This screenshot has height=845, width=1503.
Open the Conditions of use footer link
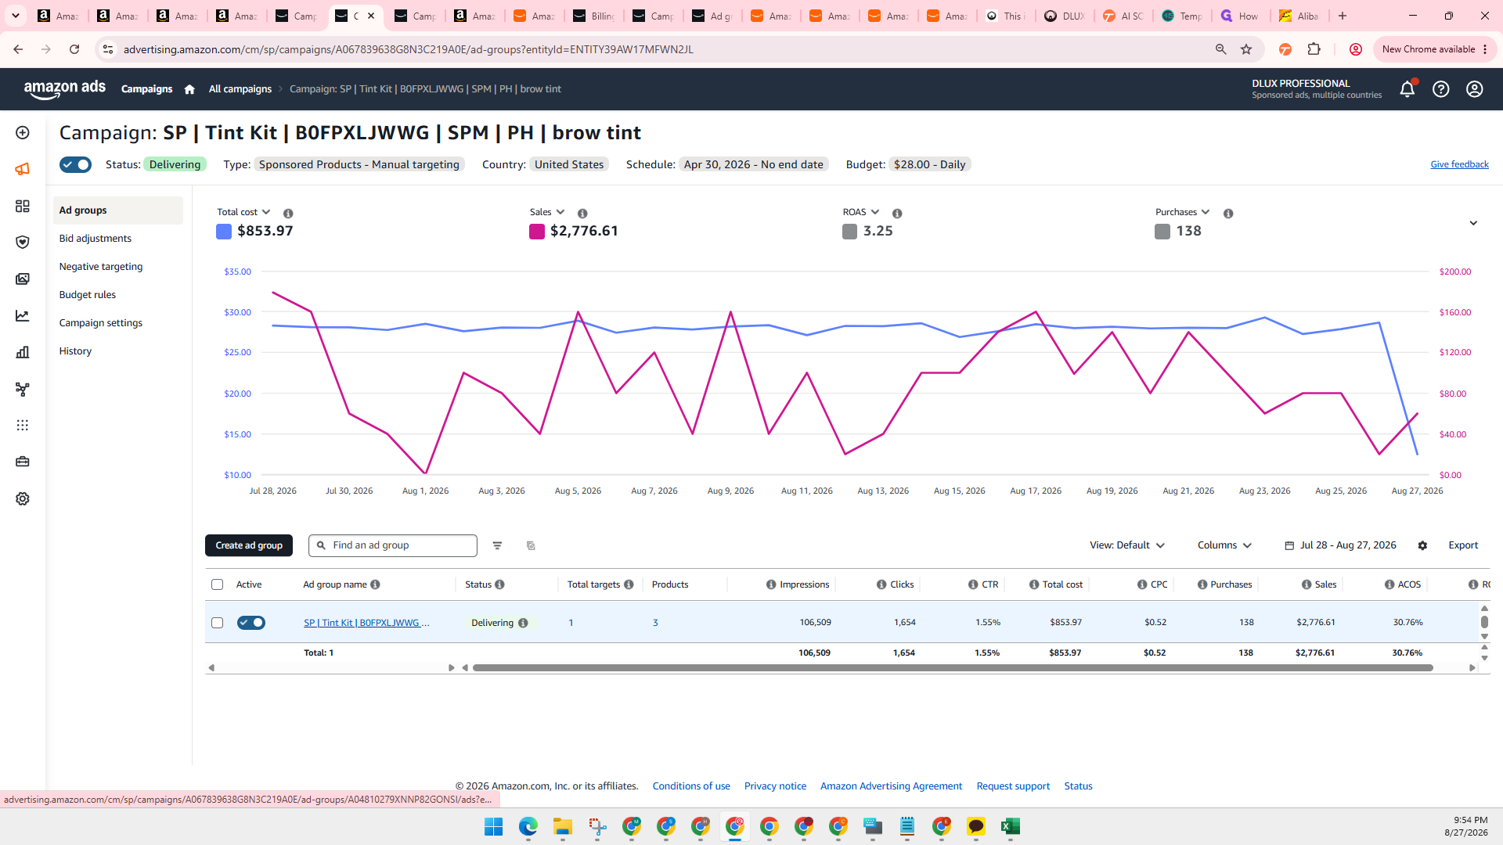tap(691, 786)
